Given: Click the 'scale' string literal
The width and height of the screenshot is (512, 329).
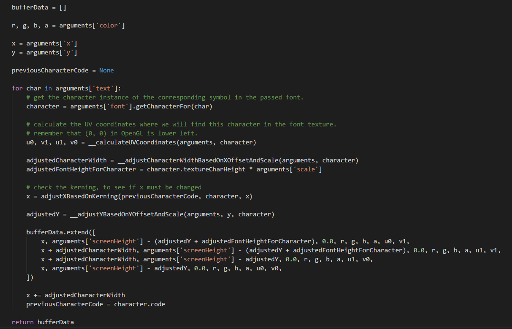Looking at the screenshot, I should coord(306,169).
